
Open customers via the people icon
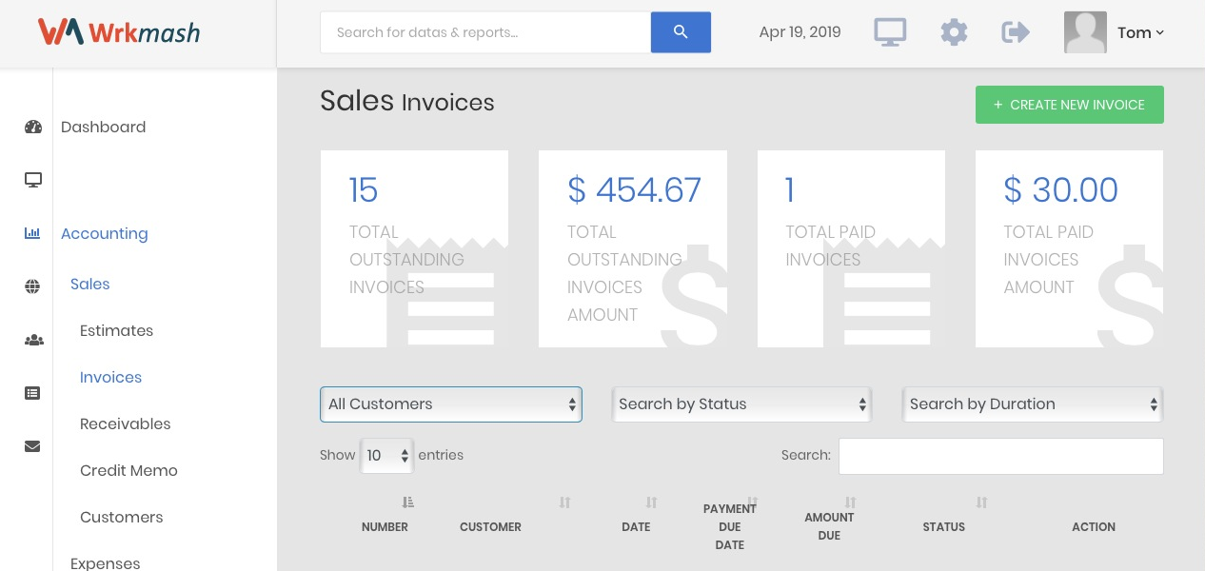(x=34, y=341)
